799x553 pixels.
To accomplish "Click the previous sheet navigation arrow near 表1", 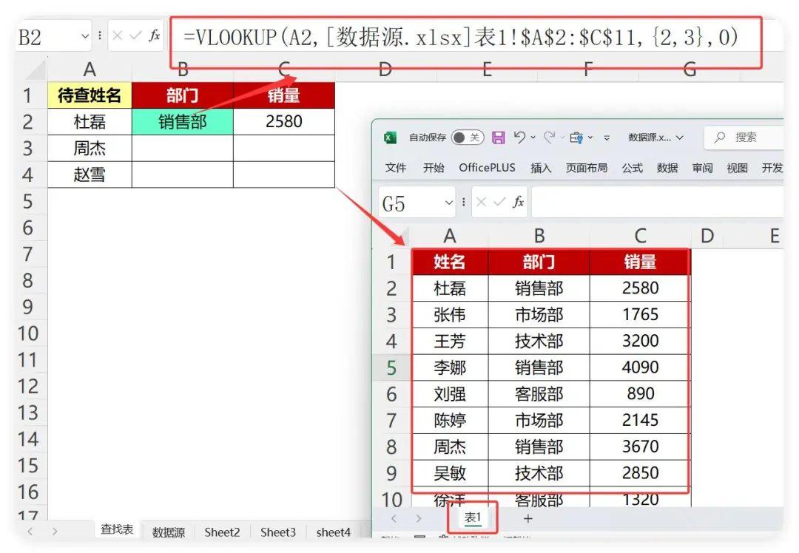I will coord(394,519).
